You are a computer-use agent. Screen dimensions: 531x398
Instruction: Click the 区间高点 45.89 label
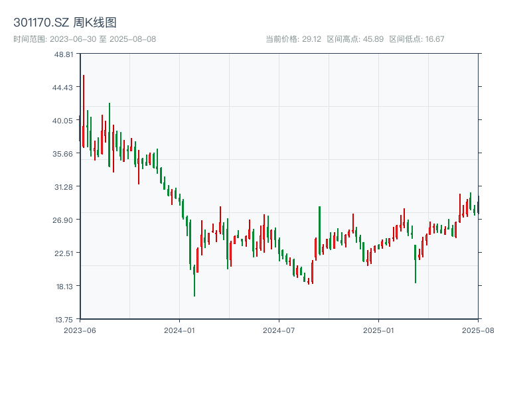[x=355, y=39]
